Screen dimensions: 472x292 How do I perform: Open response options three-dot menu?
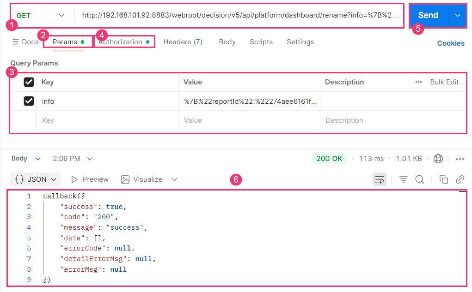pos(460,159)
